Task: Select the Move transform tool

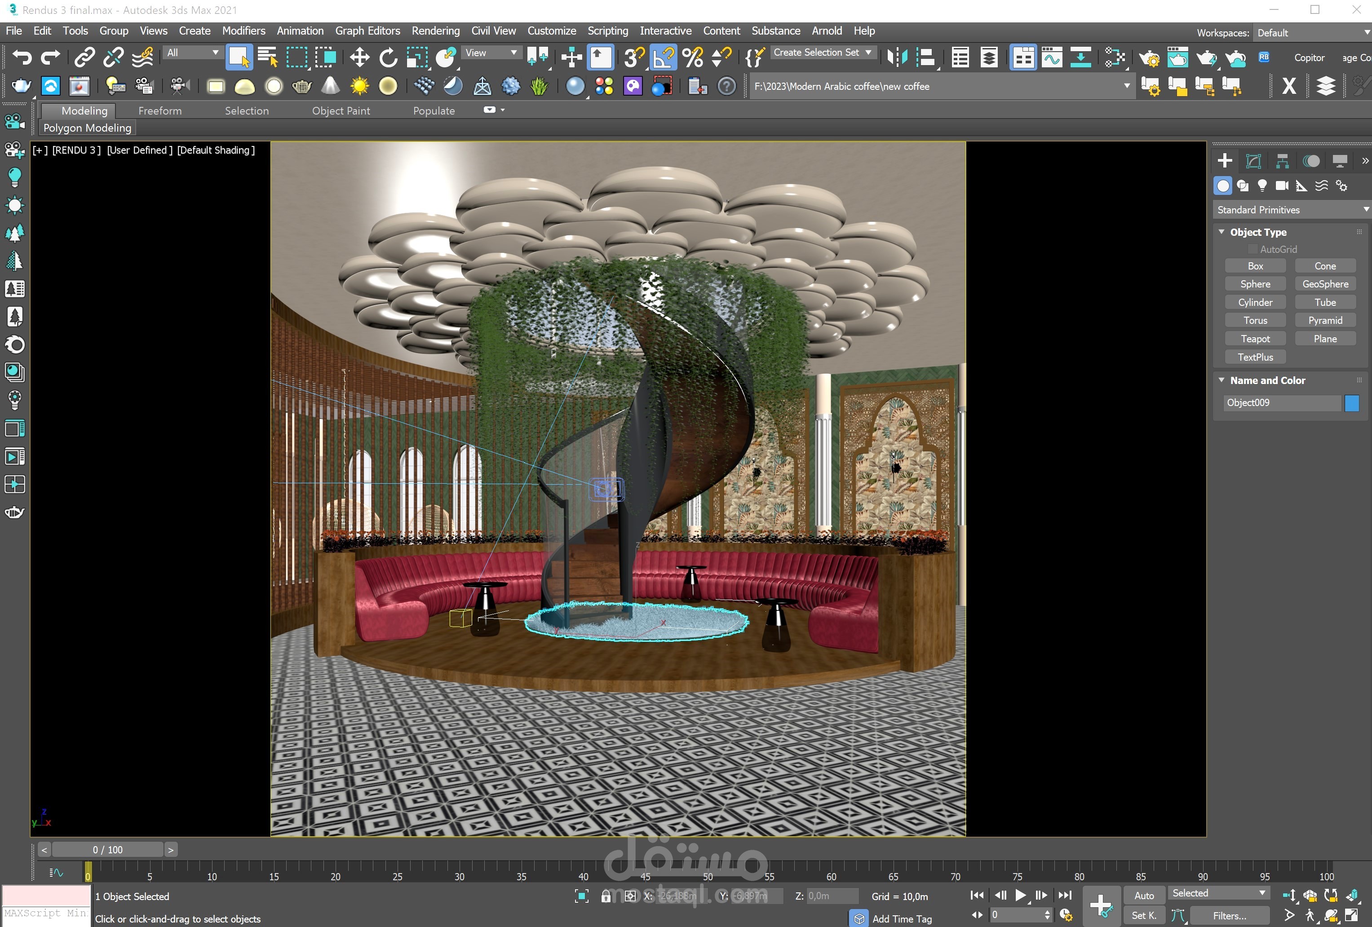Action: pyautogui.click(x=359, y=57)
